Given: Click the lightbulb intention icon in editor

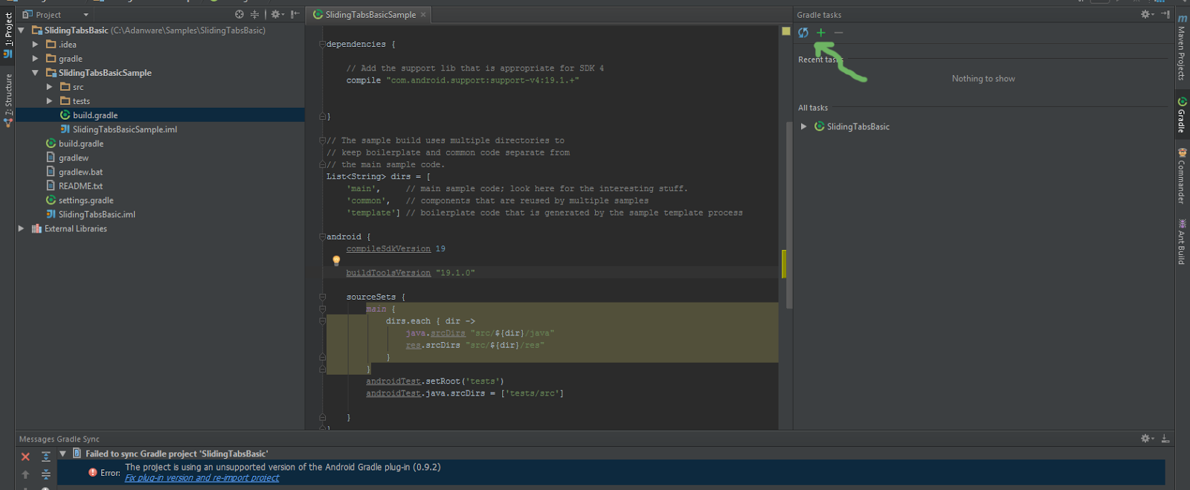Looking at the screenshot, I should tap(336, 261).
